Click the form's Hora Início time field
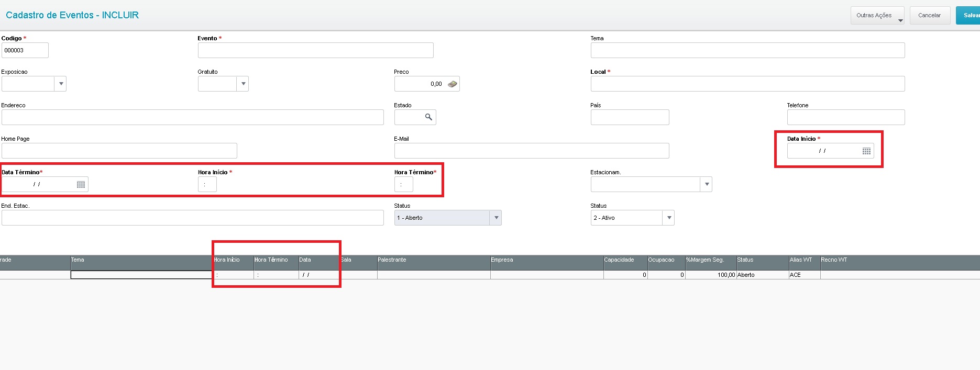Image resolution: width=980 pixels, height=370 pixels. coord(207,184)
